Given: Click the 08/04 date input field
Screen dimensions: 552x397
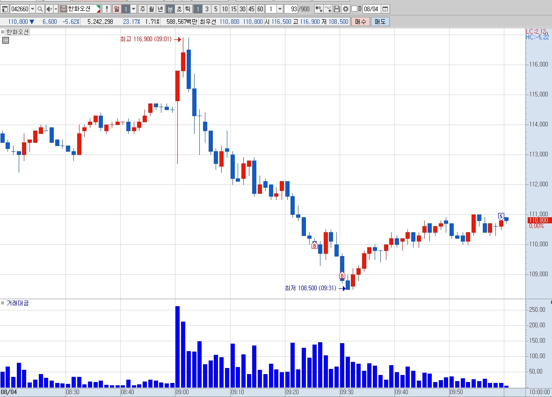Looking at the screenshot, I should coord(371,9).
